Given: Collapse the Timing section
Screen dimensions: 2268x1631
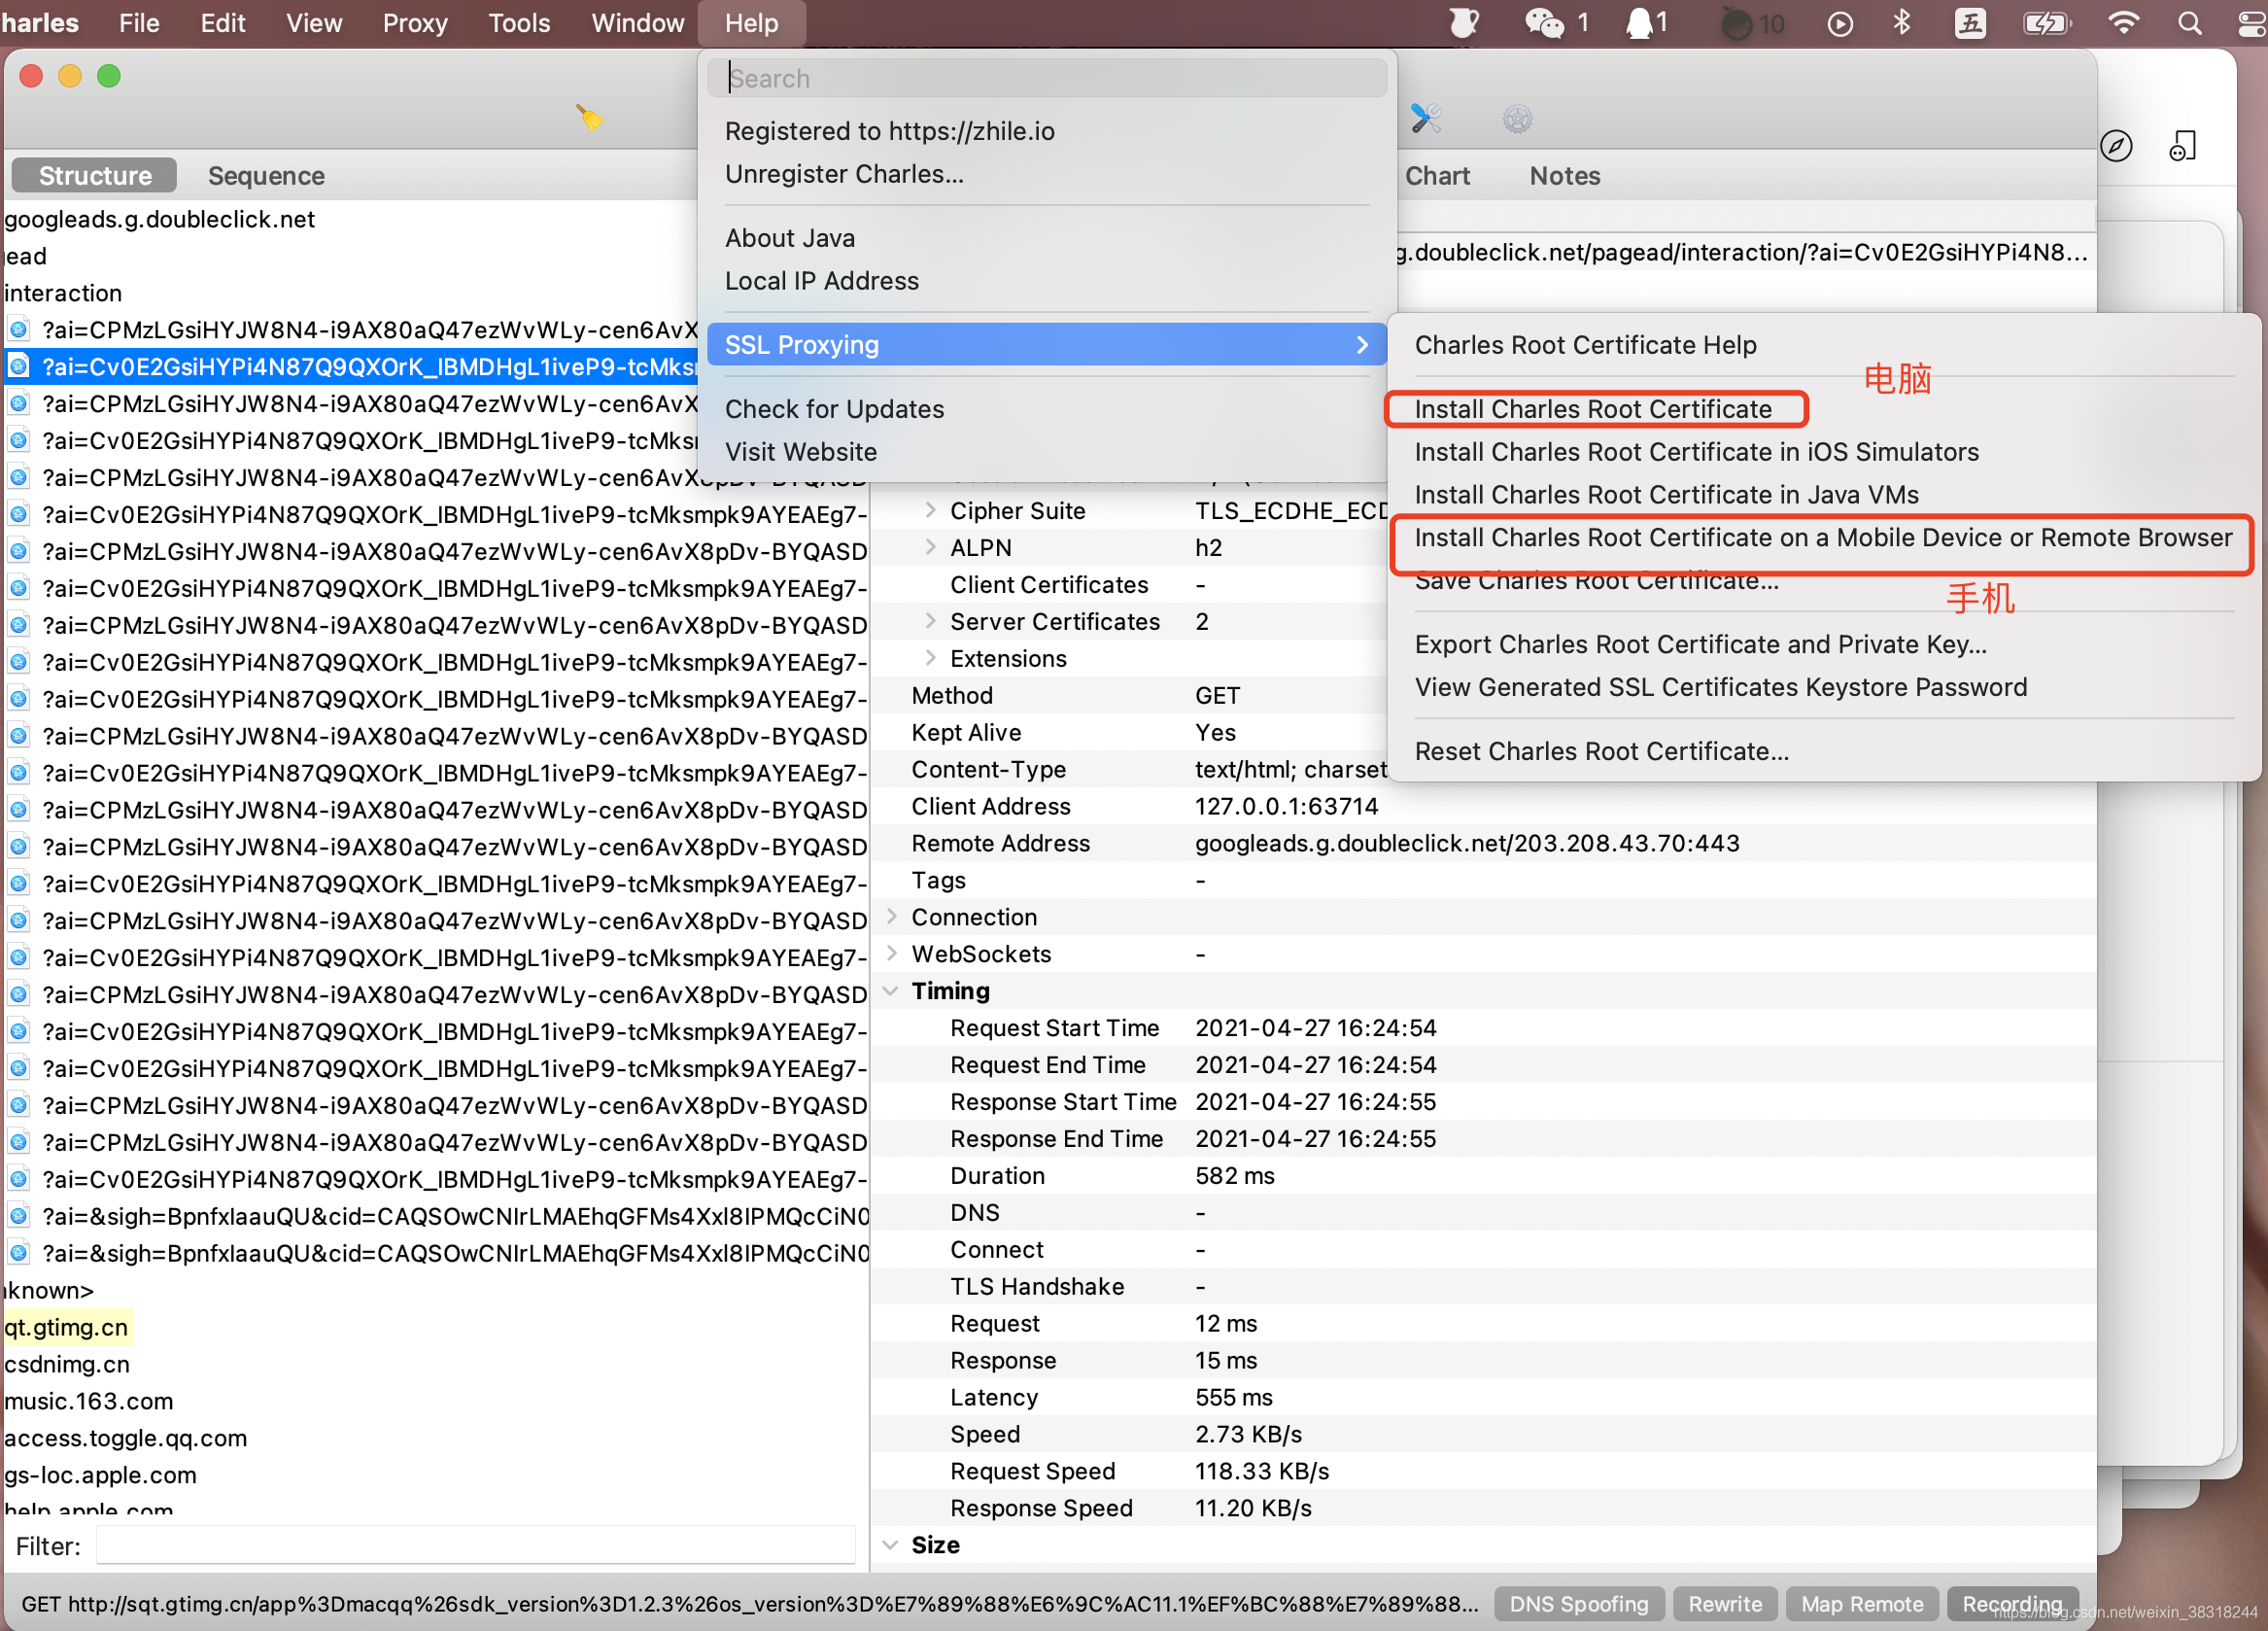Looking at the screenshot, I should (x=891, y=991).
